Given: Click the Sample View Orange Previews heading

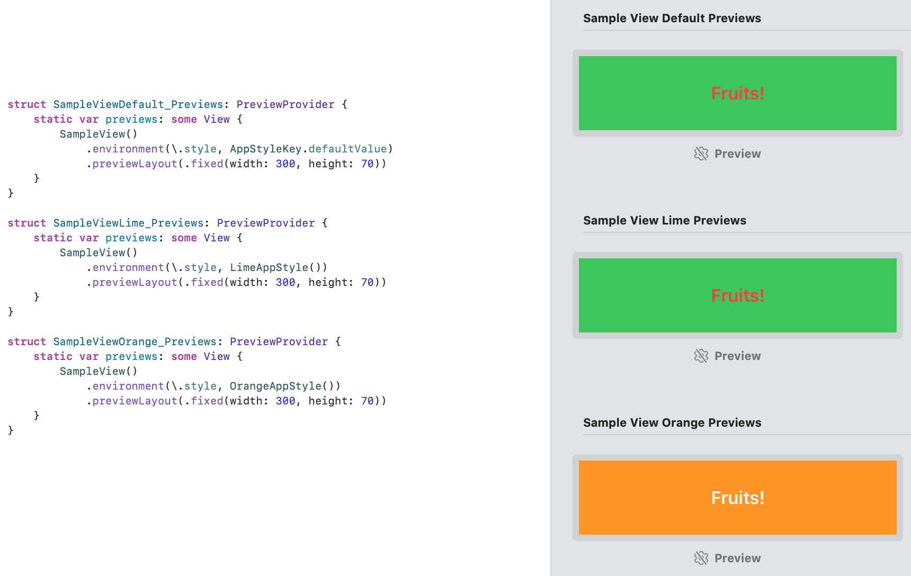Looking at the screenshot, I should pos(672,422).
